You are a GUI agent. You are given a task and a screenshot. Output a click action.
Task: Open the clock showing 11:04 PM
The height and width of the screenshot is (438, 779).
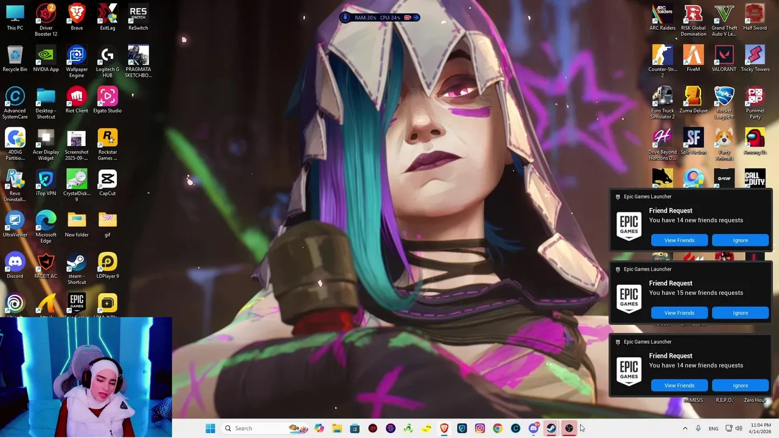pyautogui.click(x=760, y=428)
